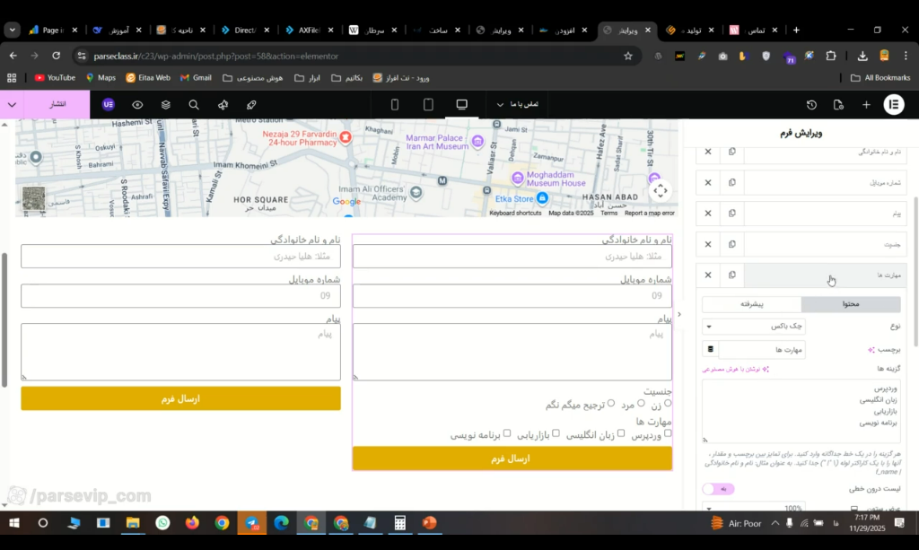This screenshot has width=919, height=550.
Task: Duplicate the مهارت ها field item
Action: point(732,275)
